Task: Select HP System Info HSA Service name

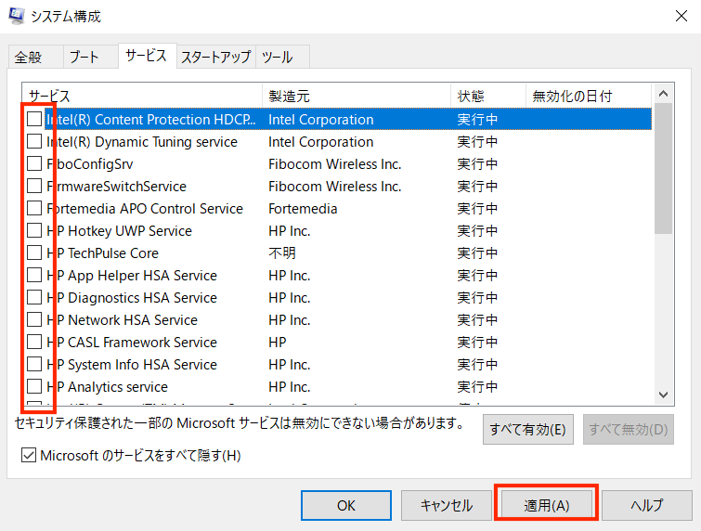Action: pyautogui.click(x=132, y=365)
